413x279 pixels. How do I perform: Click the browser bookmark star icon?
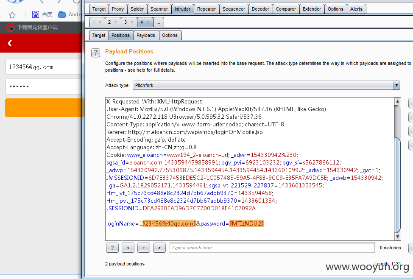click(x=12, y=15)
